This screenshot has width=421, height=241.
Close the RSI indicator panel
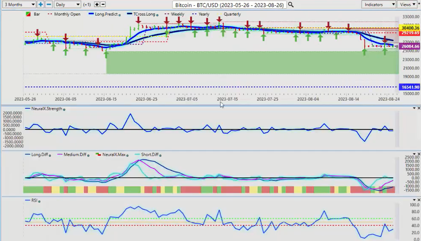(x=419, y=200)
